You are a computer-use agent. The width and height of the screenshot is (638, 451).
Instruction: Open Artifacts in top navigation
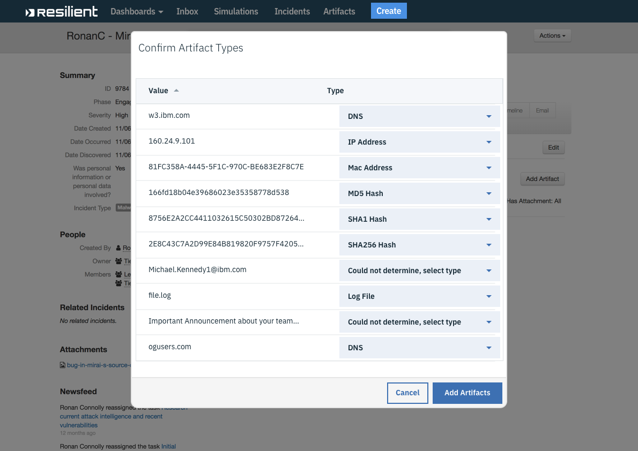pos(339,11)
